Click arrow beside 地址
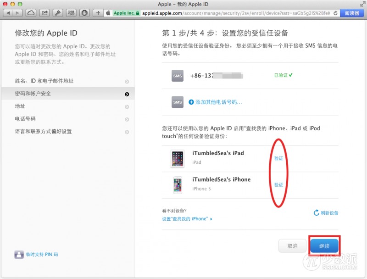This screenshot has width=367, height=279. coord(127,107)
